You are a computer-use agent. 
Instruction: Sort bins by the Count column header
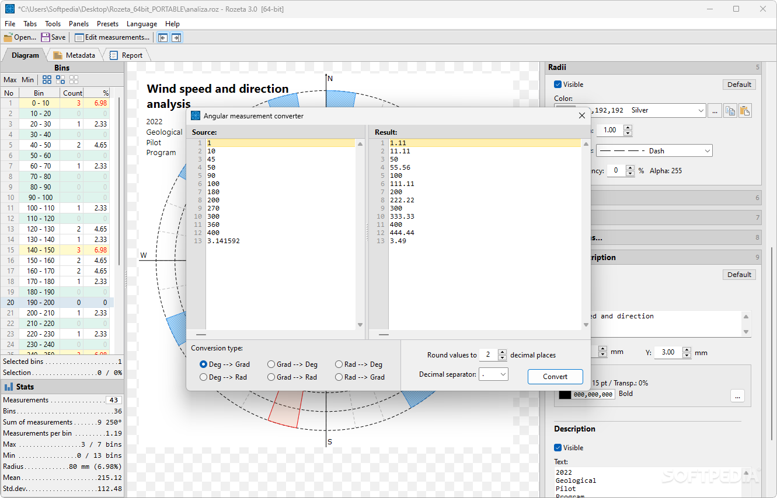pos(72,93)
